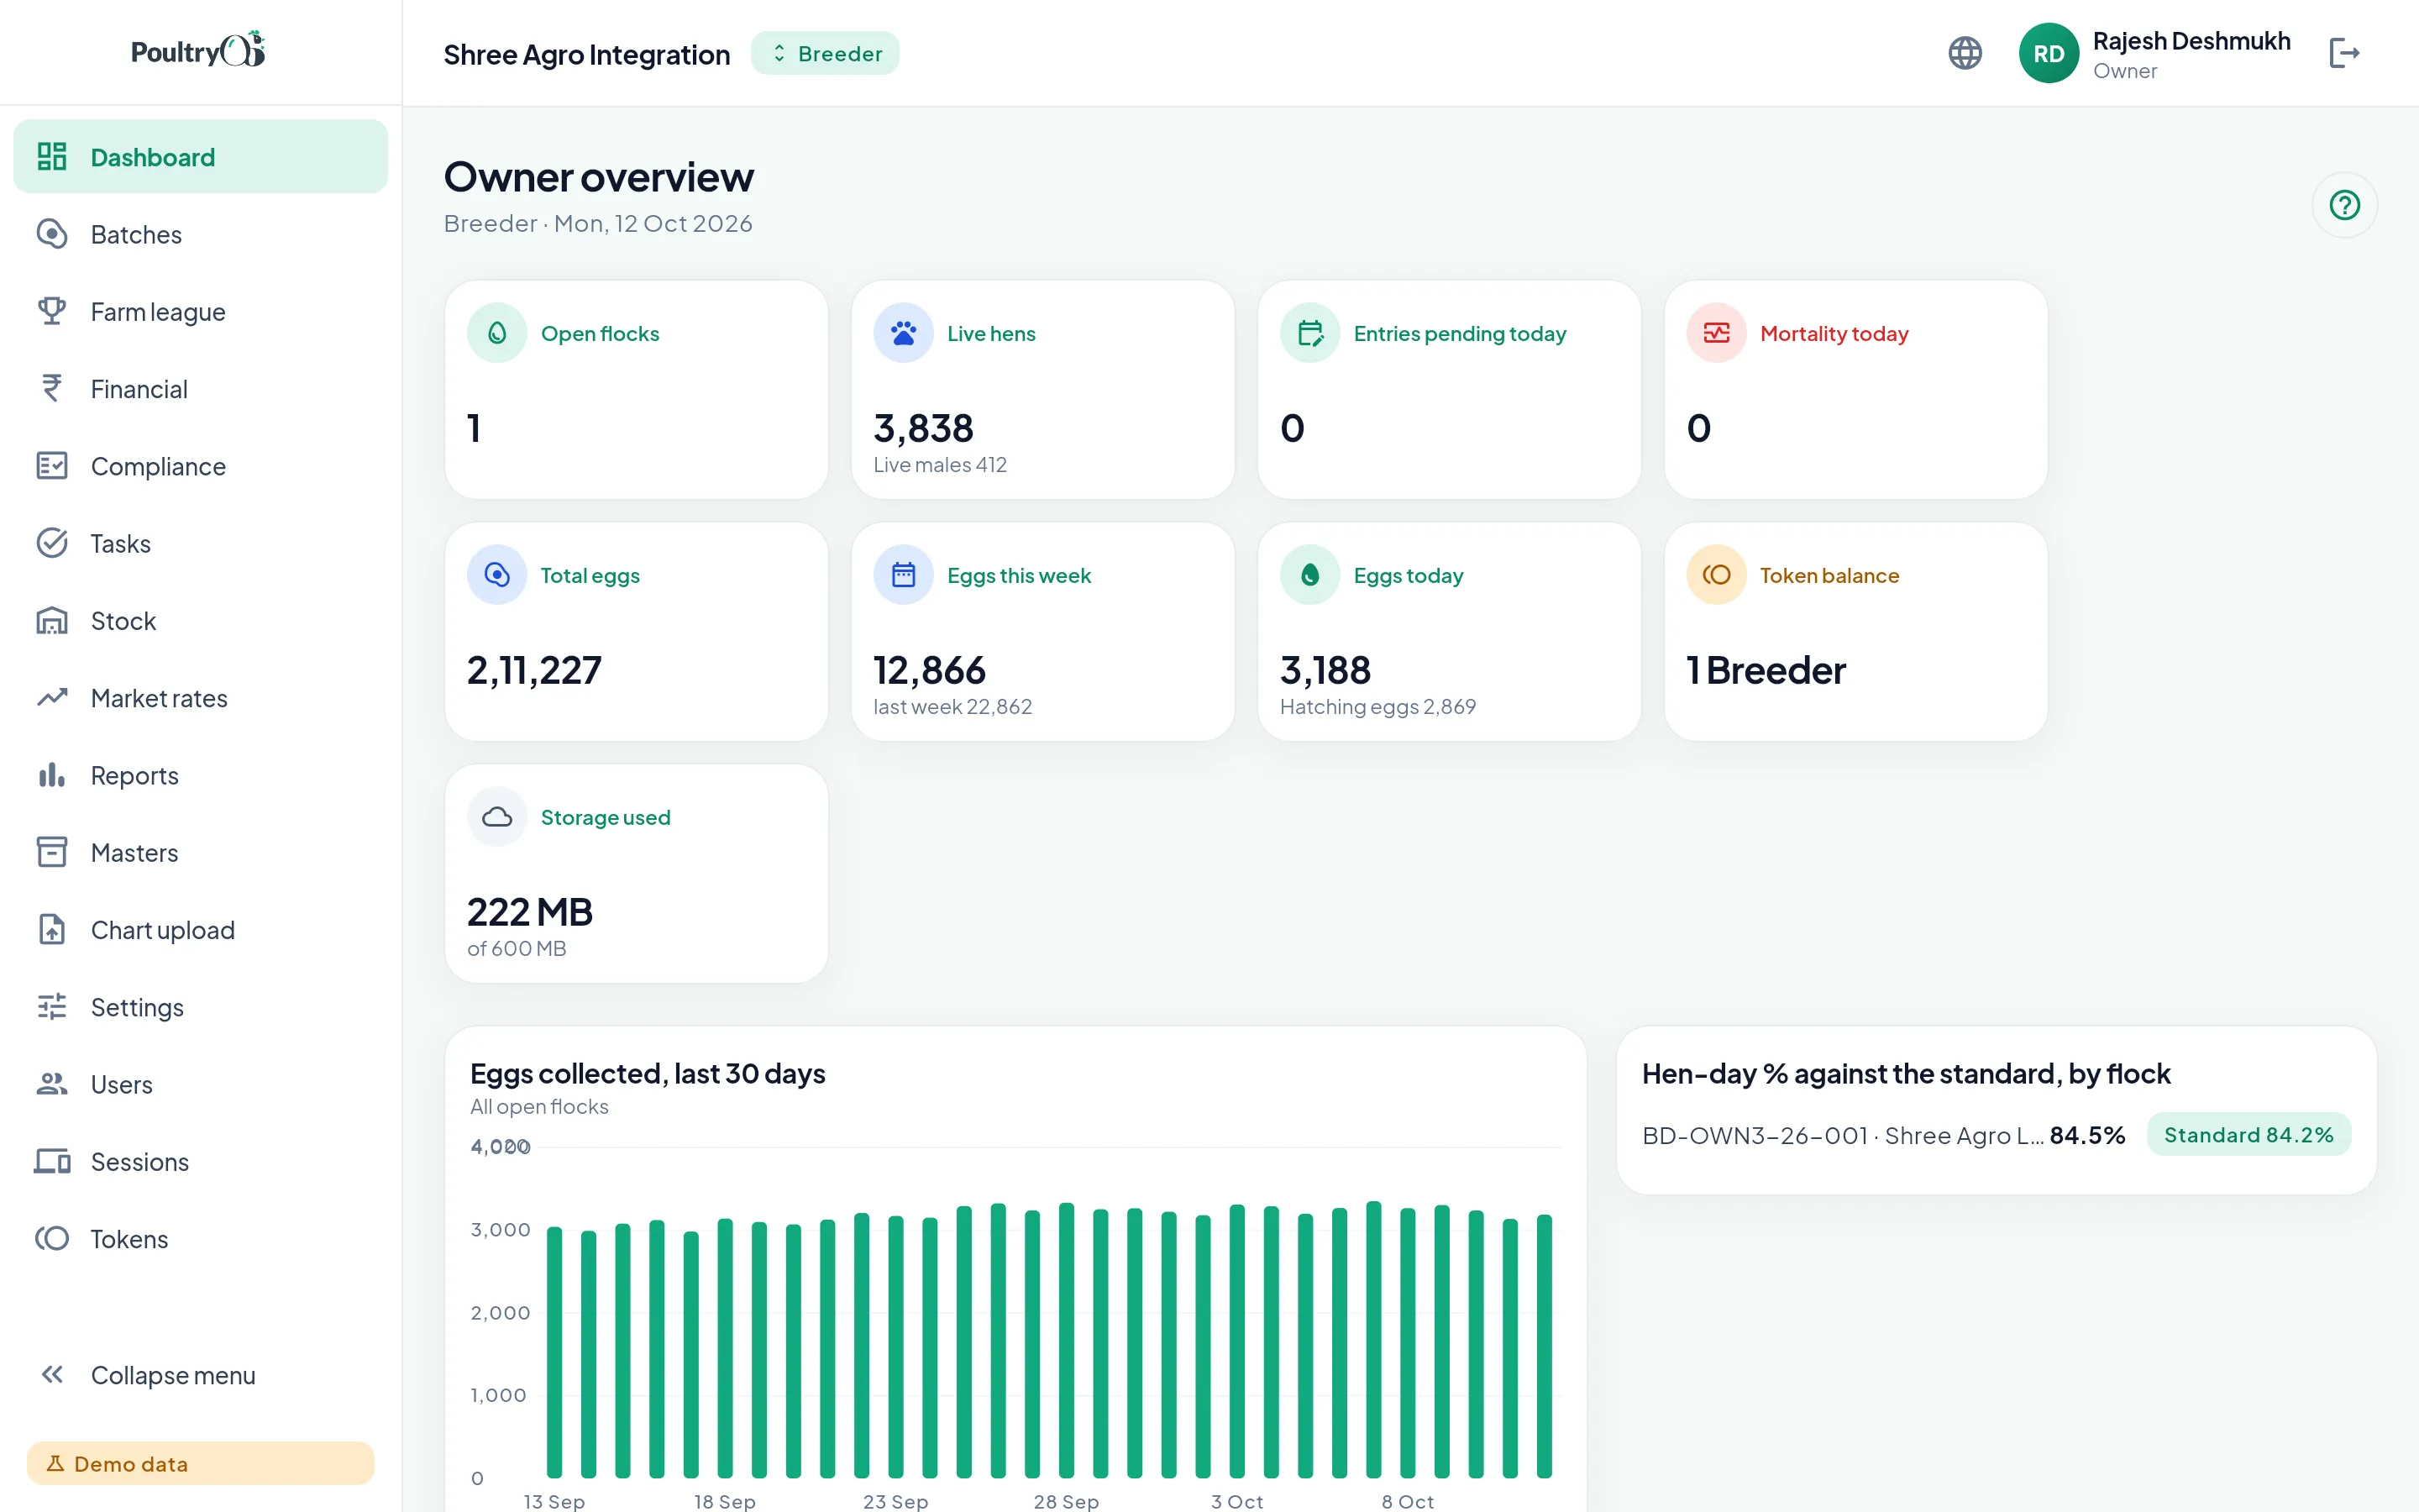
Task: Click the Eggs this week card
Action: click(1042, 632)
